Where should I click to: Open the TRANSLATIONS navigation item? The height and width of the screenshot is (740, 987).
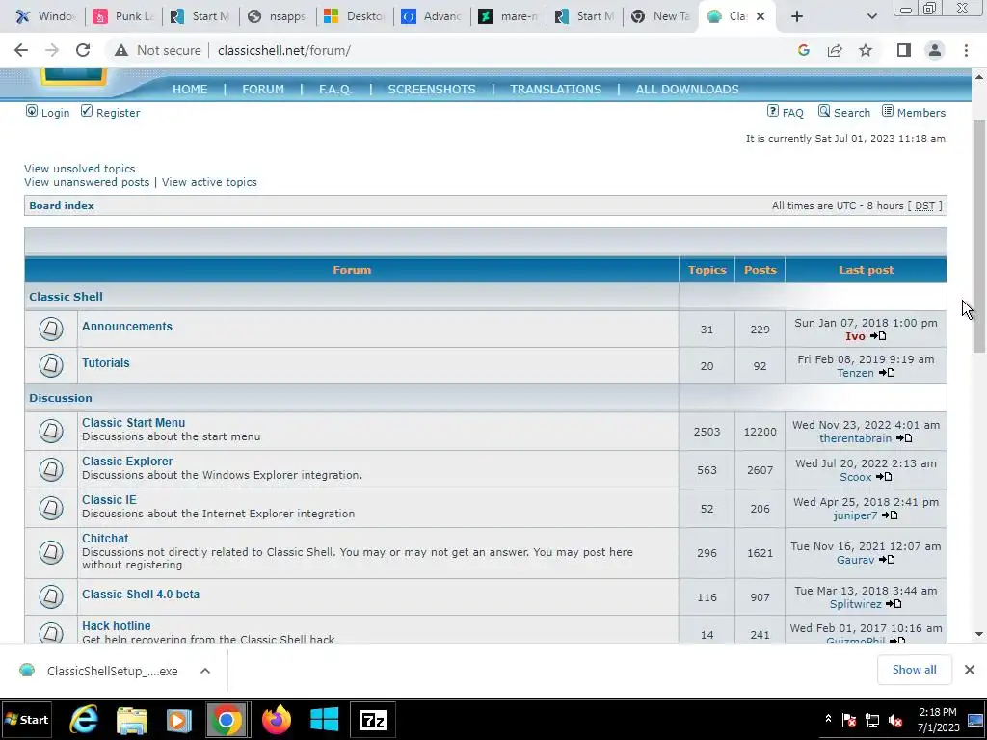tap(556, 90)
